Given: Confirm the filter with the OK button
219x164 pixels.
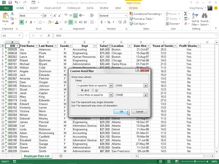Looking at the screenshot, I should tap(121, 112).
